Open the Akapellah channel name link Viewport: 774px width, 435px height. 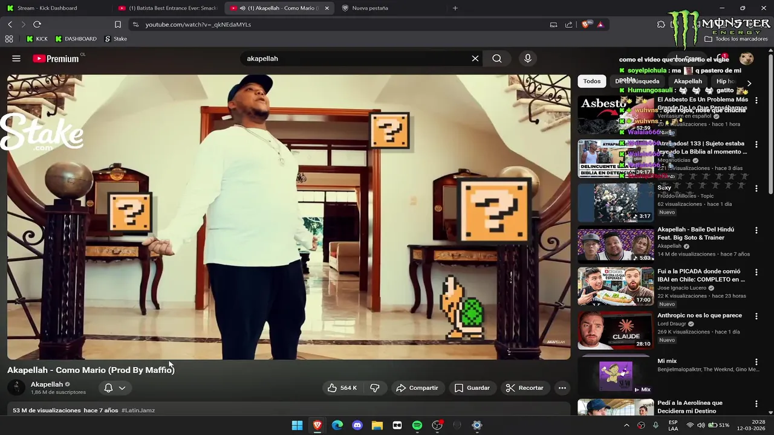(x=47, y=384)
